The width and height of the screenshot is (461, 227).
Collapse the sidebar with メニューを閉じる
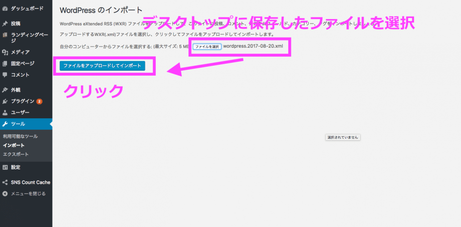5,193
